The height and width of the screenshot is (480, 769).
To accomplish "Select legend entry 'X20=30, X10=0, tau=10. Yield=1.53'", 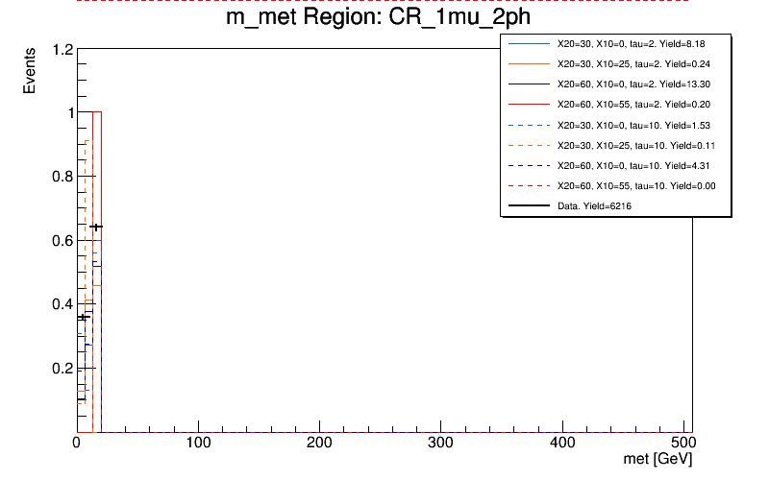I will (635, 125).
